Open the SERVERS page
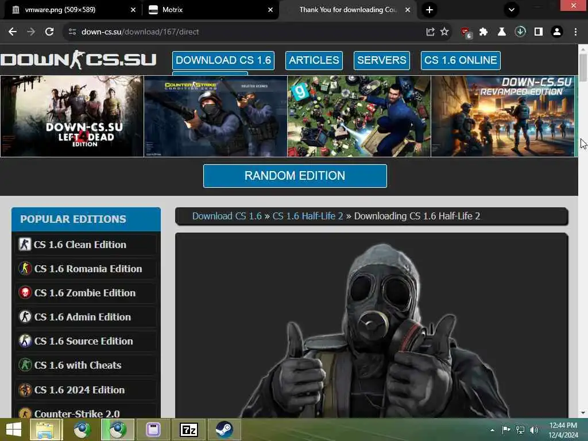Screen dimensions: 588x441 382,60
